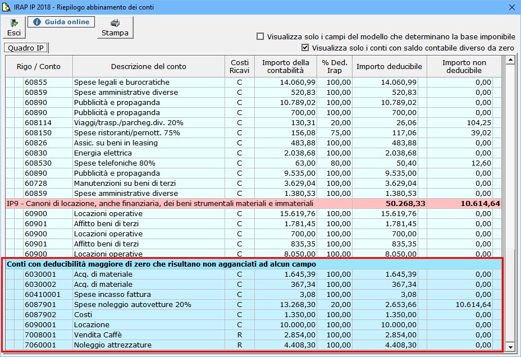
Task: Click deductible amount 2.653,66
Action: 401,305
